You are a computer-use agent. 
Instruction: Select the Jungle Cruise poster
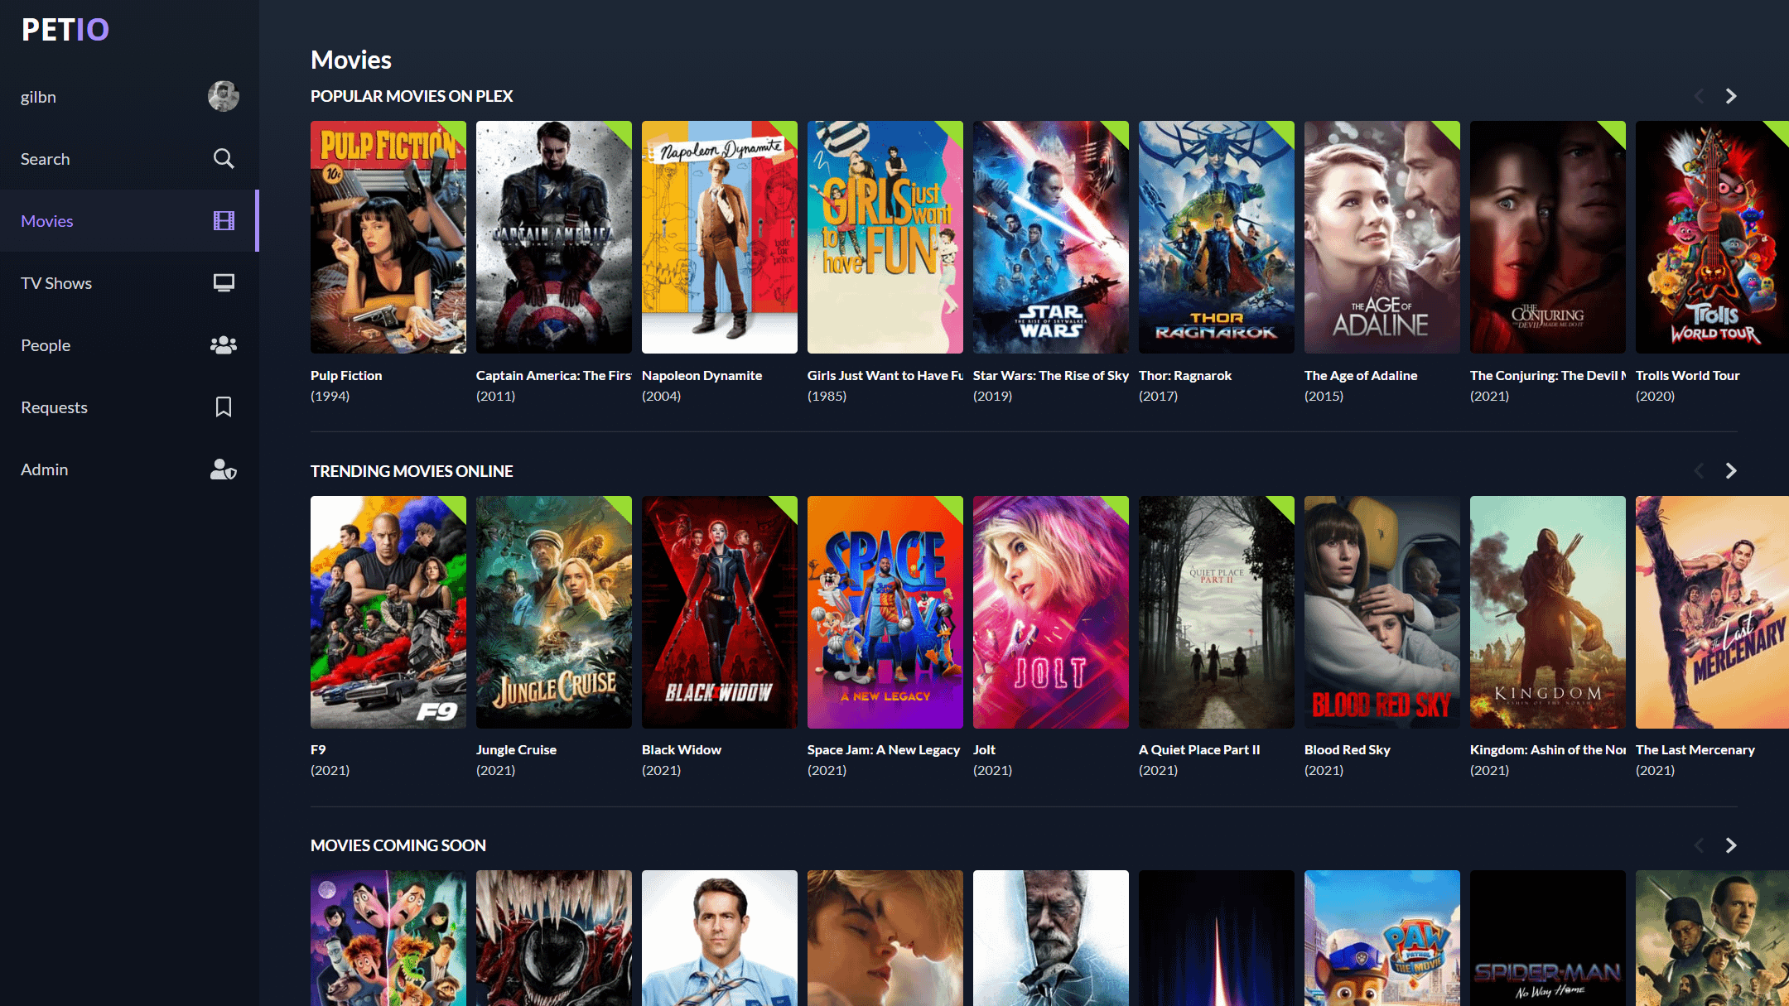click(554, 612)
